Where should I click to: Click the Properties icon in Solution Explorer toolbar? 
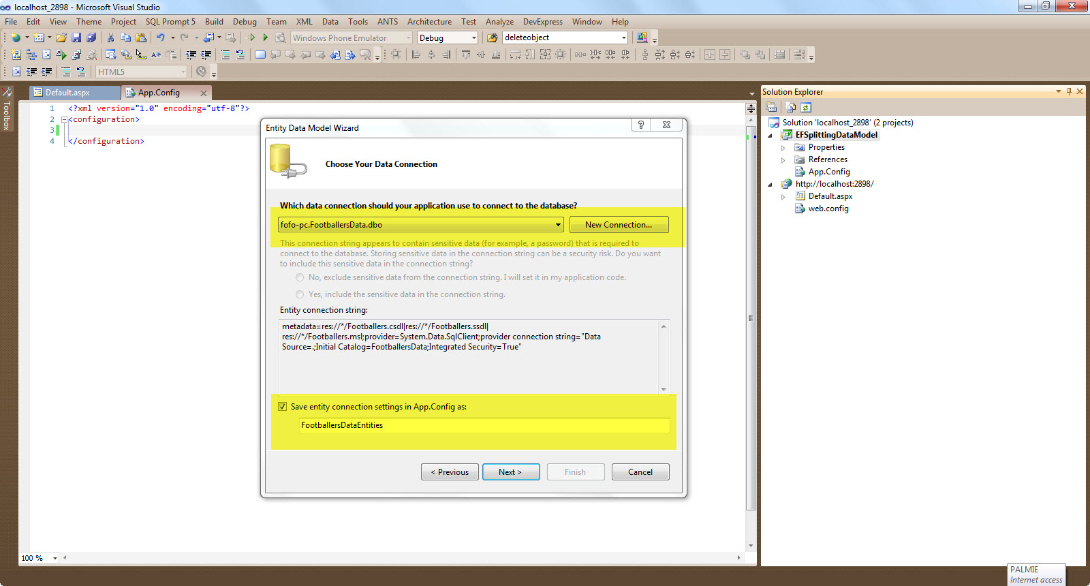click(x=771, y=107)
